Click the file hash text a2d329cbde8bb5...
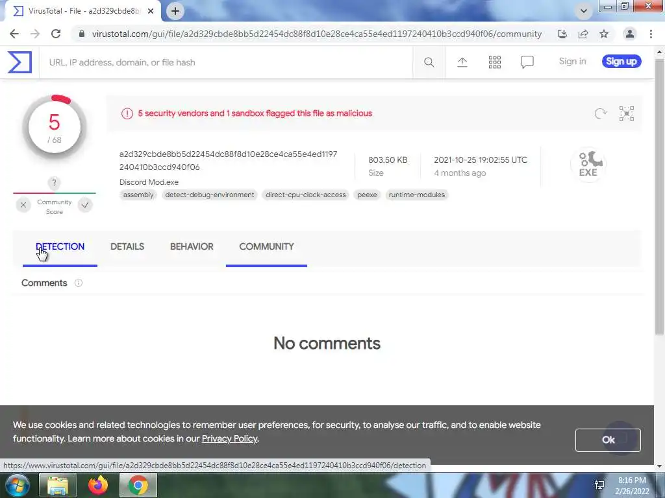The image size is (665, 498). click(x=228, y=161)
